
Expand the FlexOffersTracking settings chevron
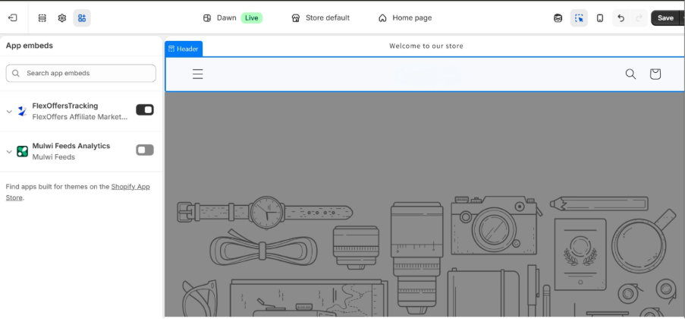pyautogui.click(x=9, y=112)
